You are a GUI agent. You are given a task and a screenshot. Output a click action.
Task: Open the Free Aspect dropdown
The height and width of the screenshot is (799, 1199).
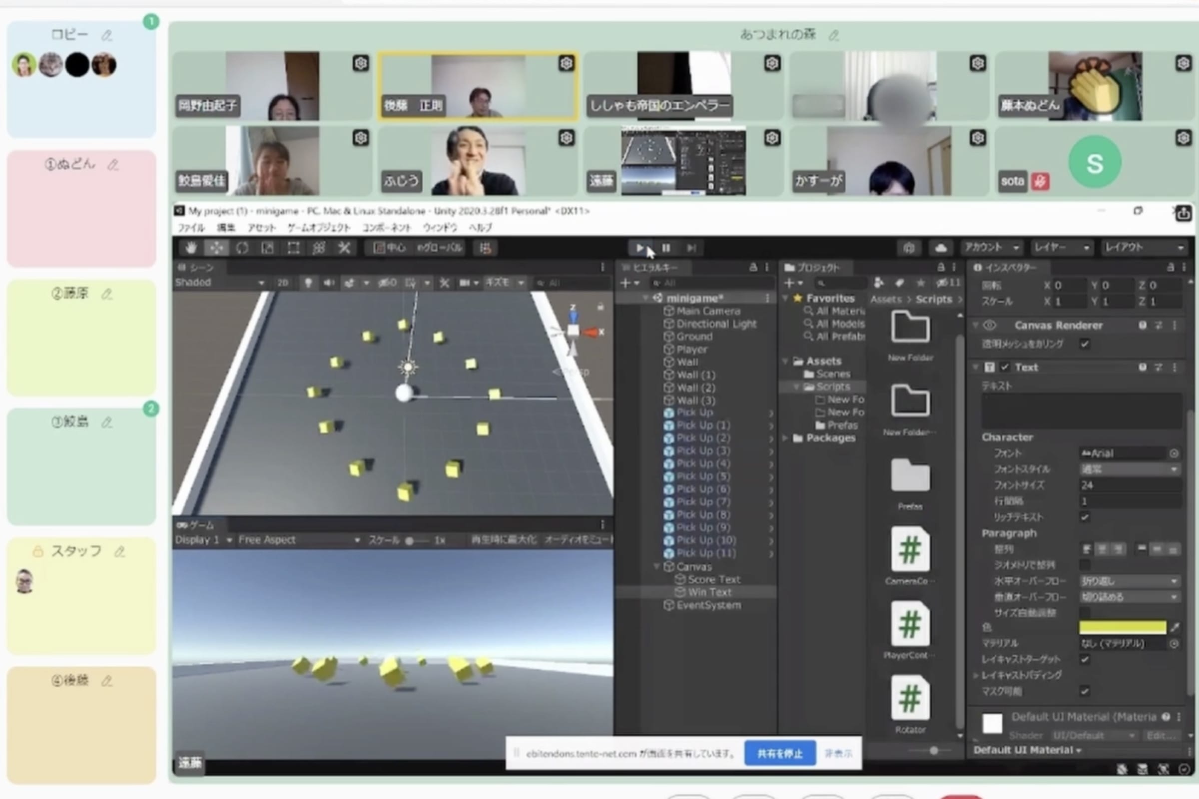(298, 540)
